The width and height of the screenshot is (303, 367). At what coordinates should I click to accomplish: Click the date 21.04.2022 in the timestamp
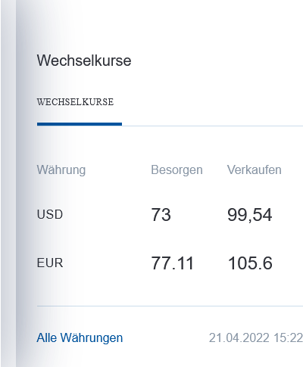(x=239, y=337)
